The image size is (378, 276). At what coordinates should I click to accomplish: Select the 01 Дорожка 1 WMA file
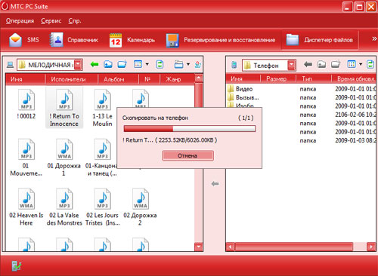click(64, 158)
